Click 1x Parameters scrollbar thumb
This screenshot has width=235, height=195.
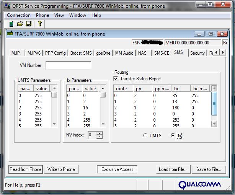(x=103, y=95)
